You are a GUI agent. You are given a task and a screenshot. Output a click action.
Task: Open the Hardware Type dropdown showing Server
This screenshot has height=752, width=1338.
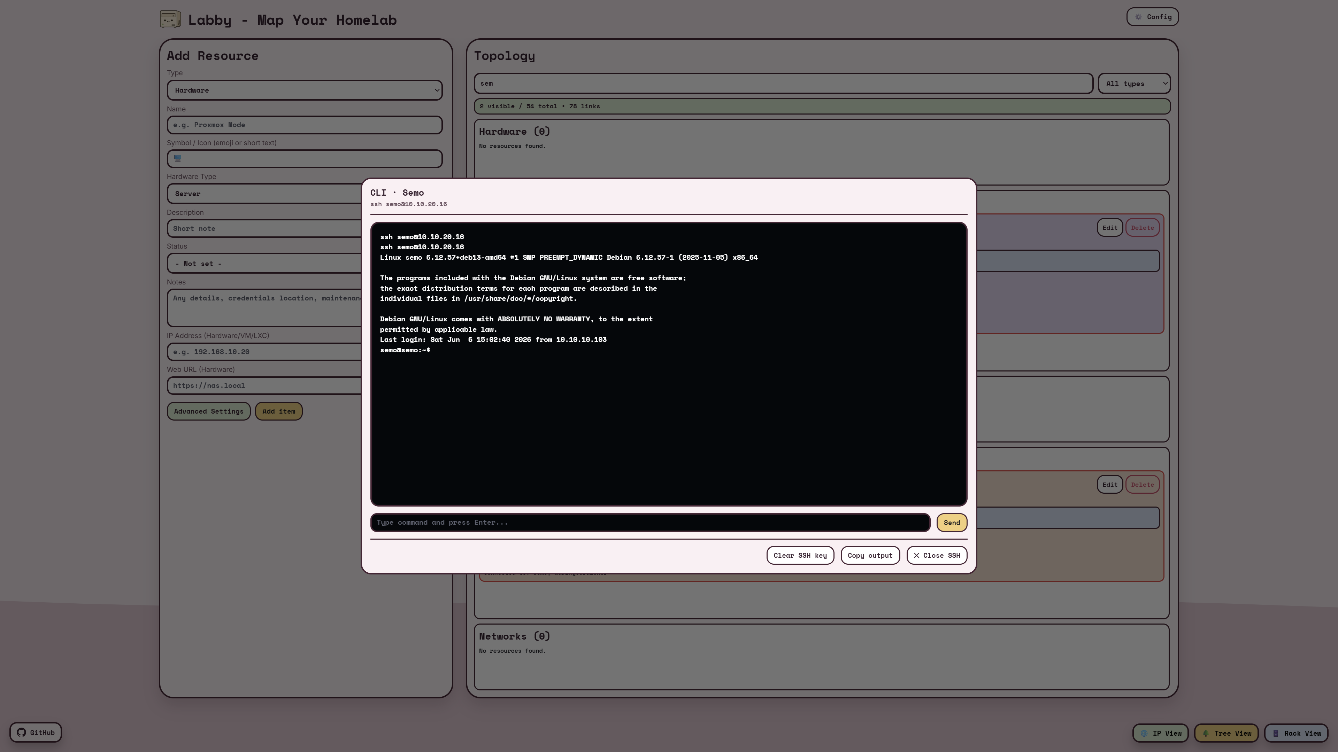264,194
